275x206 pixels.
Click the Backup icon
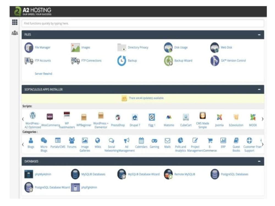(122, 61)
